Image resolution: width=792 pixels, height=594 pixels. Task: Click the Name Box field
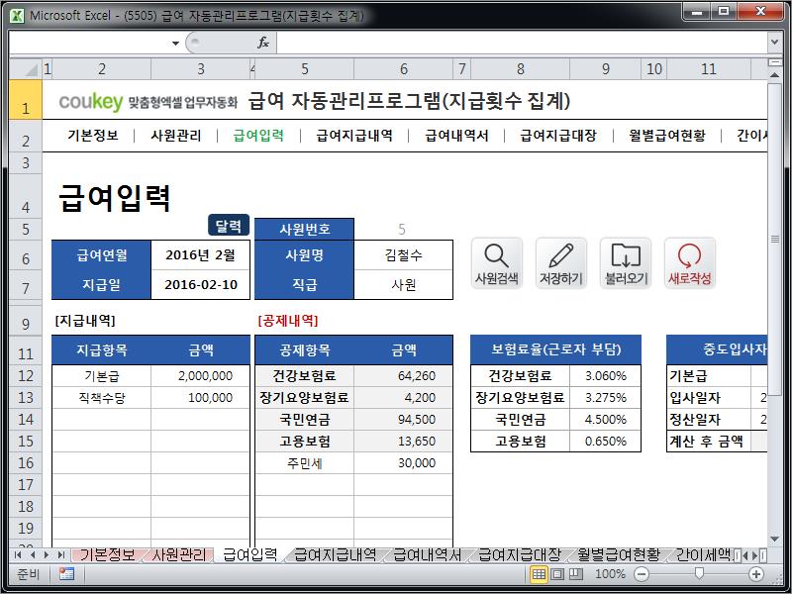point(89,43)
